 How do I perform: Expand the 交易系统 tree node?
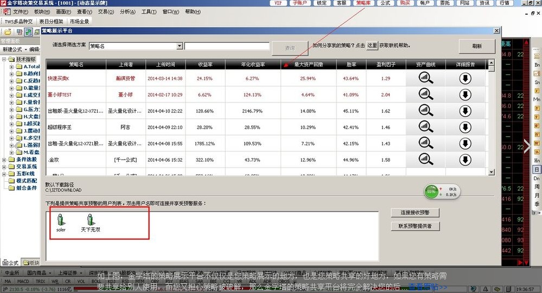[4, 167]
